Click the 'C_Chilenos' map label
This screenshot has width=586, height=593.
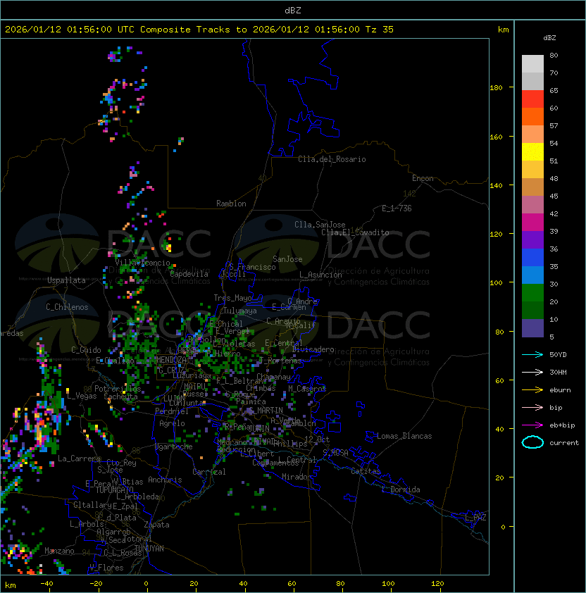pos(67,307)
